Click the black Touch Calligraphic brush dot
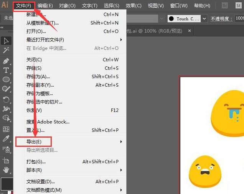This screenshot has height=194, width=244. click(171, 19)
